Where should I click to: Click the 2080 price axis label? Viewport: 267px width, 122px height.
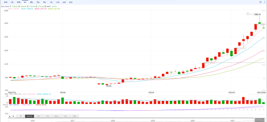click(x=6, y=10)
